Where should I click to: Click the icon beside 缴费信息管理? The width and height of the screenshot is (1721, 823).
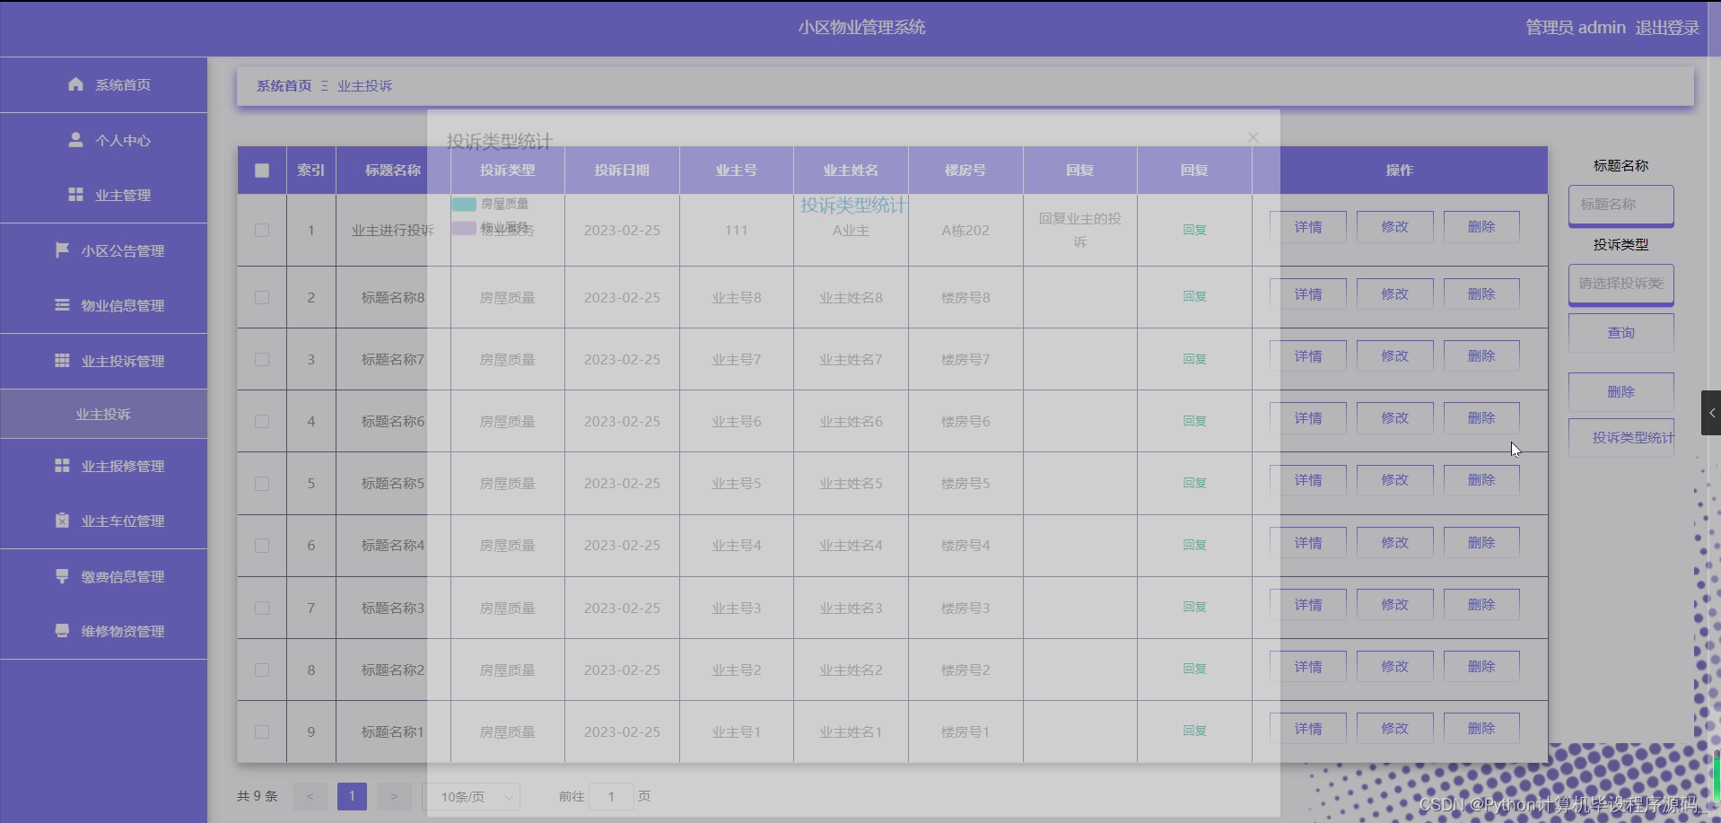tap(62, 576)
